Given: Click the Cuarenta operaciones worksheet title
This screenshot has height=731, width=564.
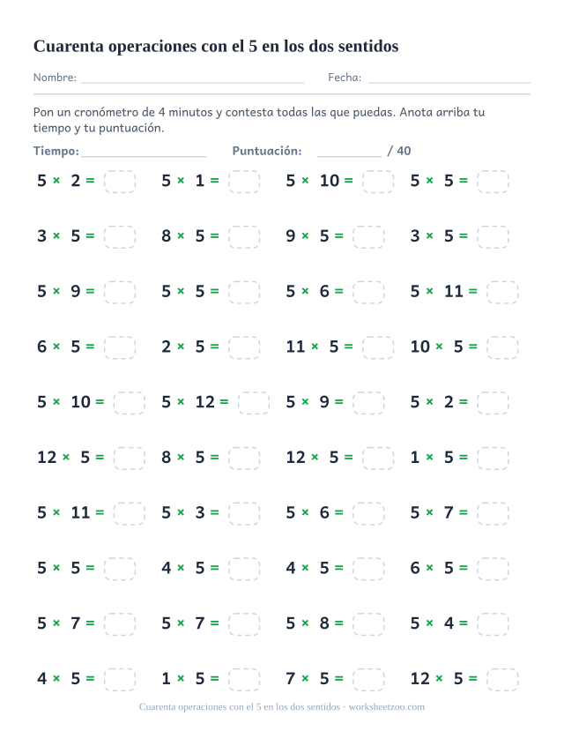Looking at the screenshot, I should coord(216,46).
